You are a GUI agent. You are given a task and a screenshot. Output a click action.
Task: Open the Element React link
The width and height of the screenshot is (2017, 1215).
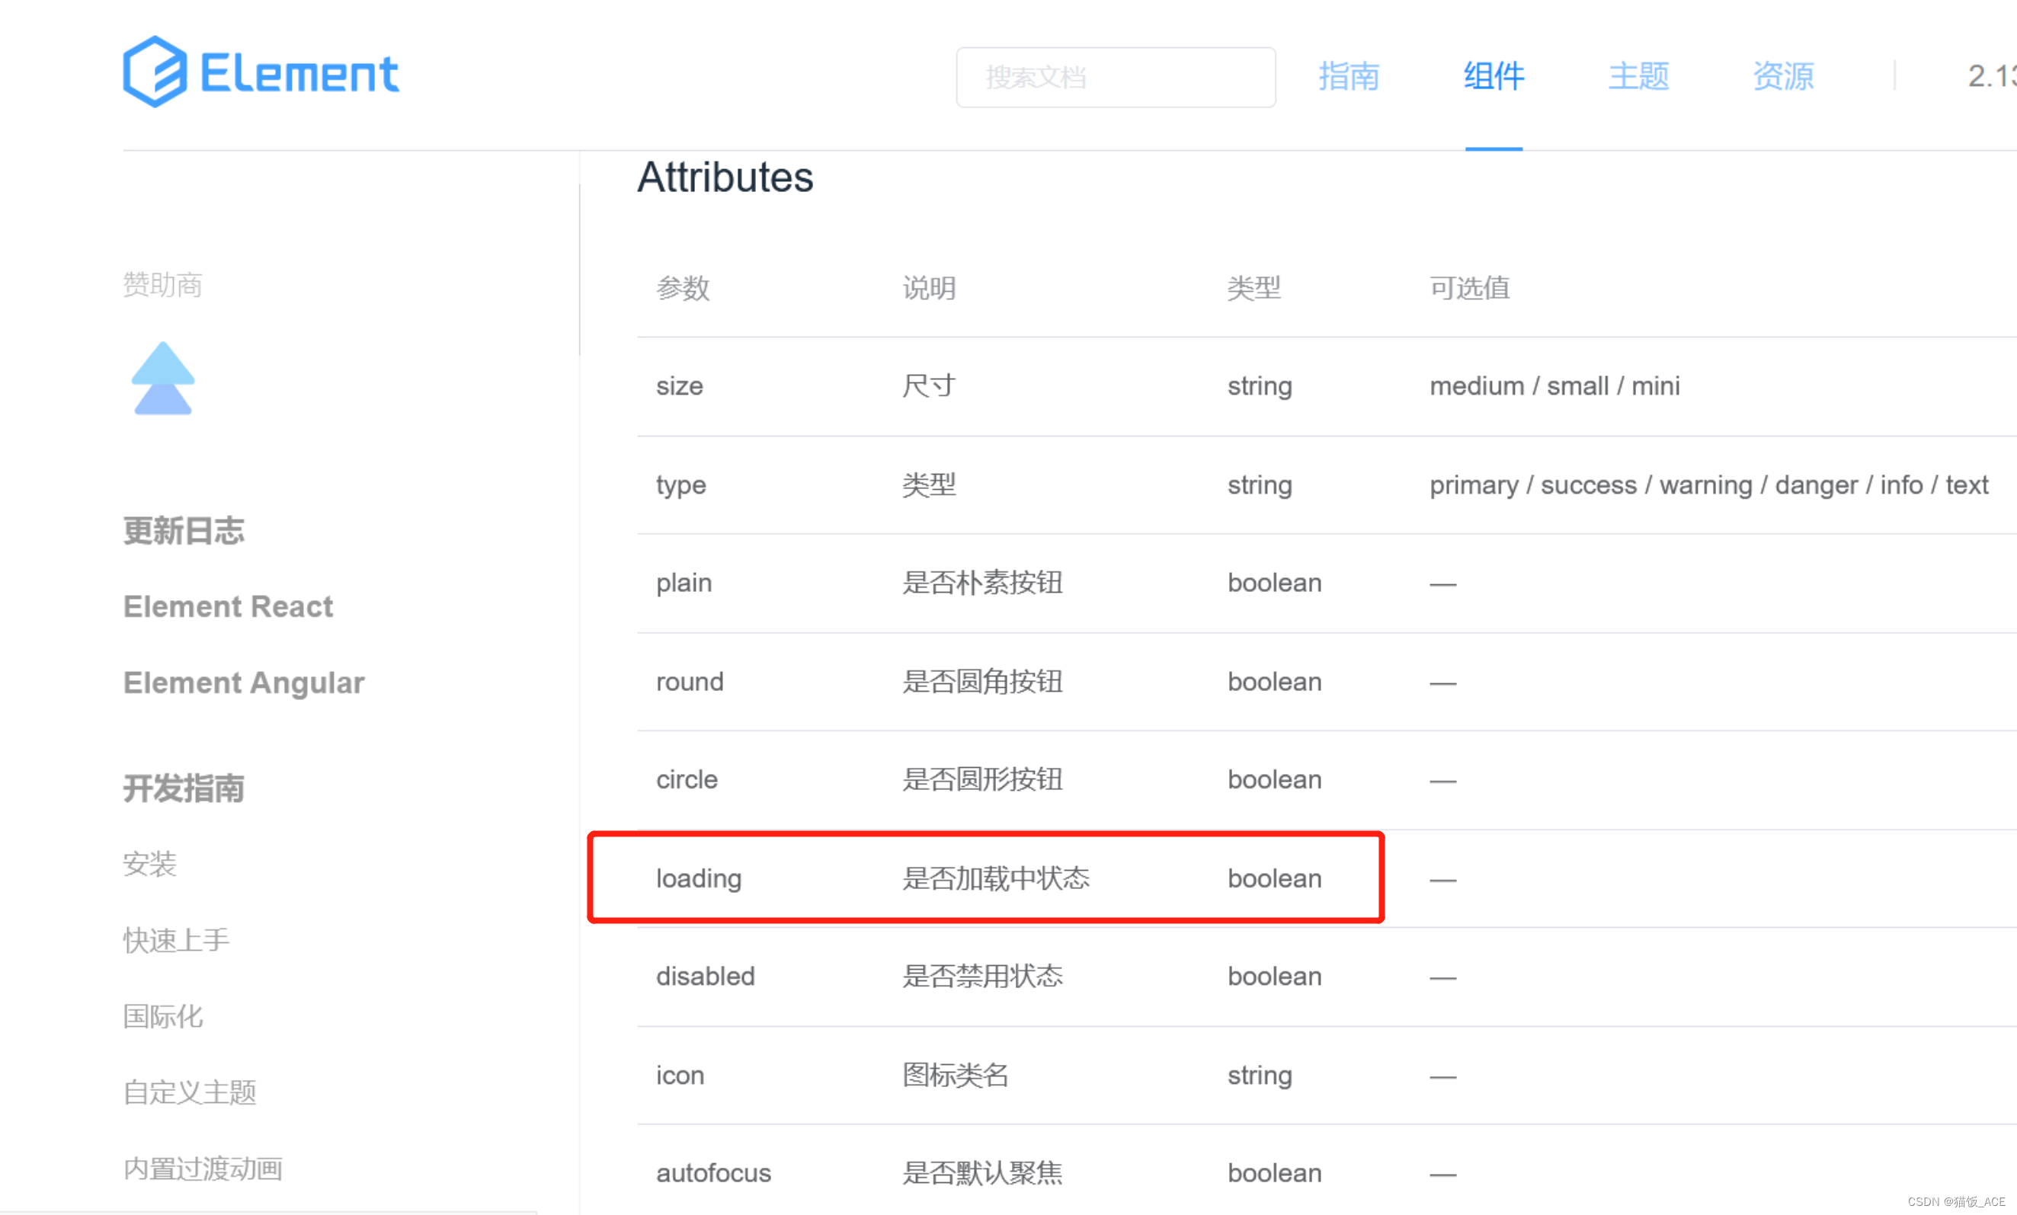(x=228, y=607)
